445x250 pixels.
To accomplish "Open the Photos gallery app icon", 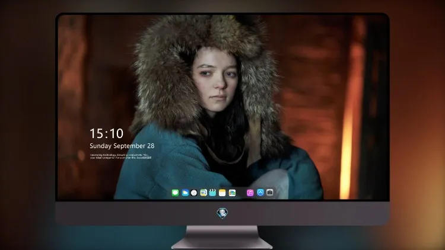I will (232, 193).
